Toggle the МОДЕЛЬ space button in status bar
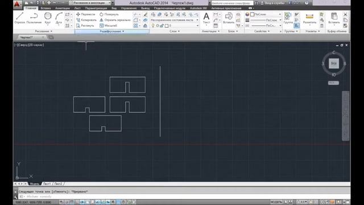The image size is (364, 205). [x=276, y=202]
